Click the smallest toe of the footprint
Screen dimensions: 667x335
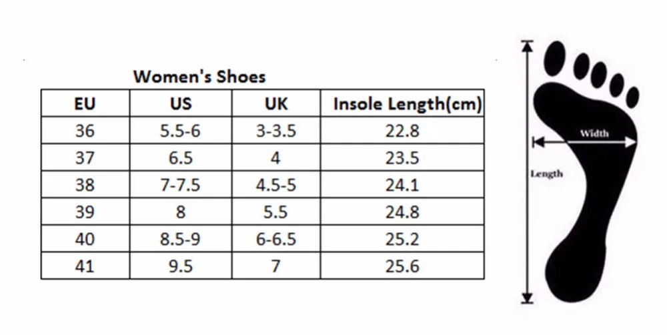632,97
